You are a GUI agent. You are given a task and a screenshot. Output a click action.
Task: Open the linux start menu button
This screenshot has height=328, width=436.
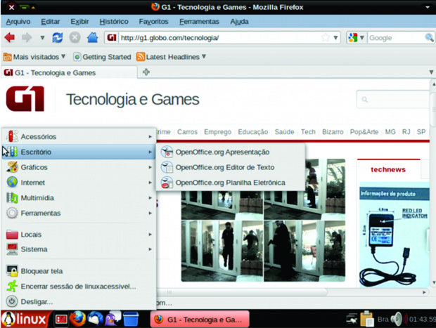(x=25, y=319)
